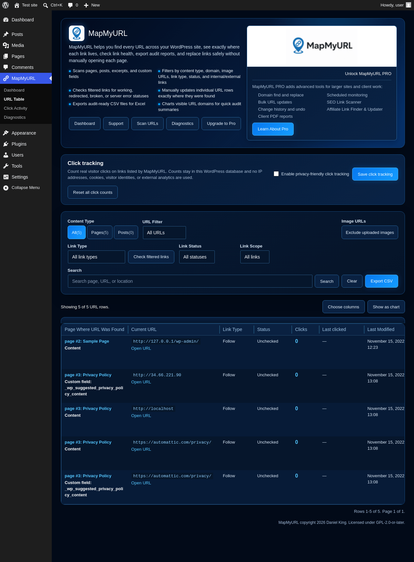This screenshot has height=562, width=414.
Task: Open Click Activity submenu item
Action: [16, 108]
